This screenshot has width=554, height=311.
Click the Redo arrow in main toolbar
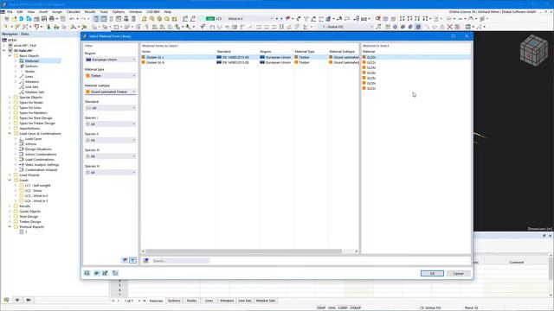(84, 19)
